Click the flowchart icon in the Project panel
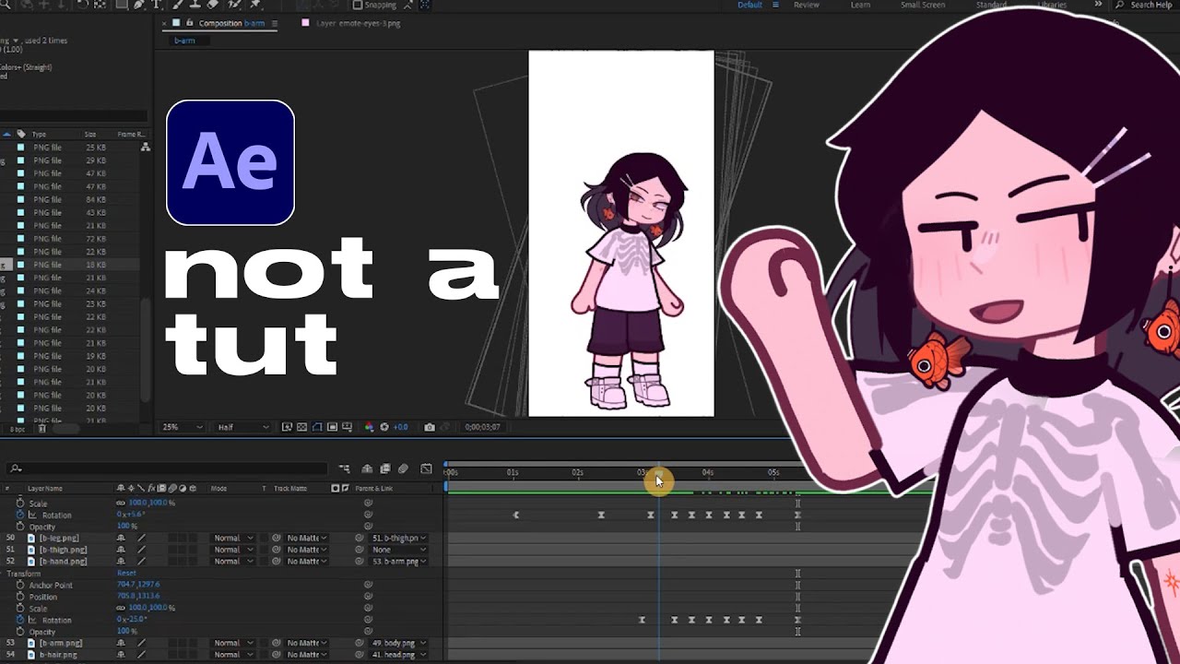Viewport: 1180px width, 664px height. pyautogui.click(x=146, y=148)
